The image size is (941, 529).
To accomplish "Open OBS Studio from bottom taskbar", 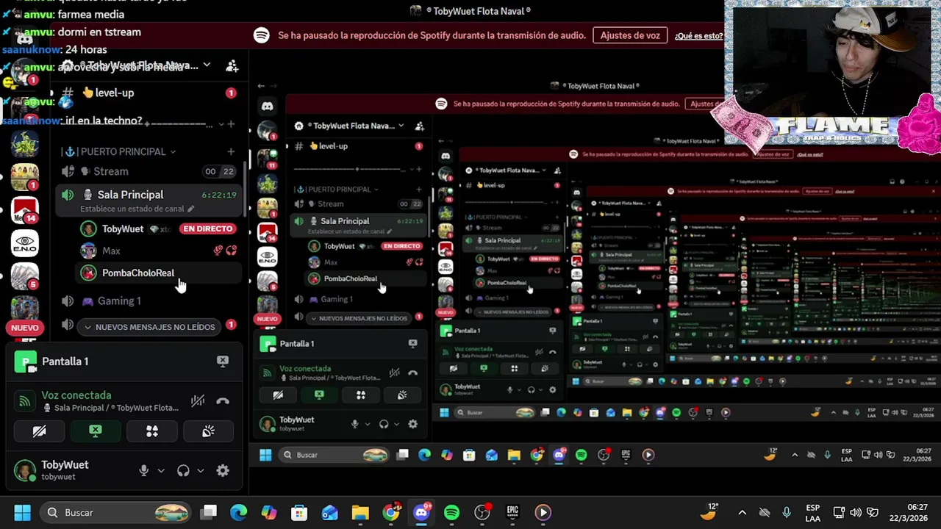I will click(x=482, y=512).
